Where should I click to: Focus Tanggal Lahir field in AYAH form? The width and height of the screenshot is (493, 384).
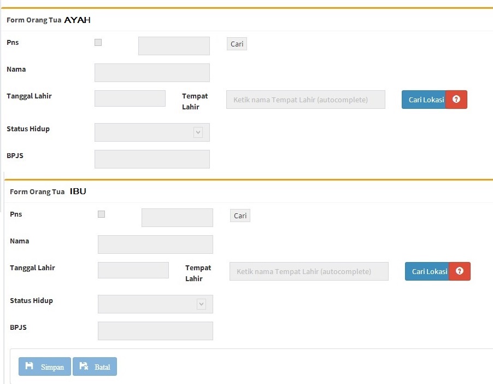[130, 98]
